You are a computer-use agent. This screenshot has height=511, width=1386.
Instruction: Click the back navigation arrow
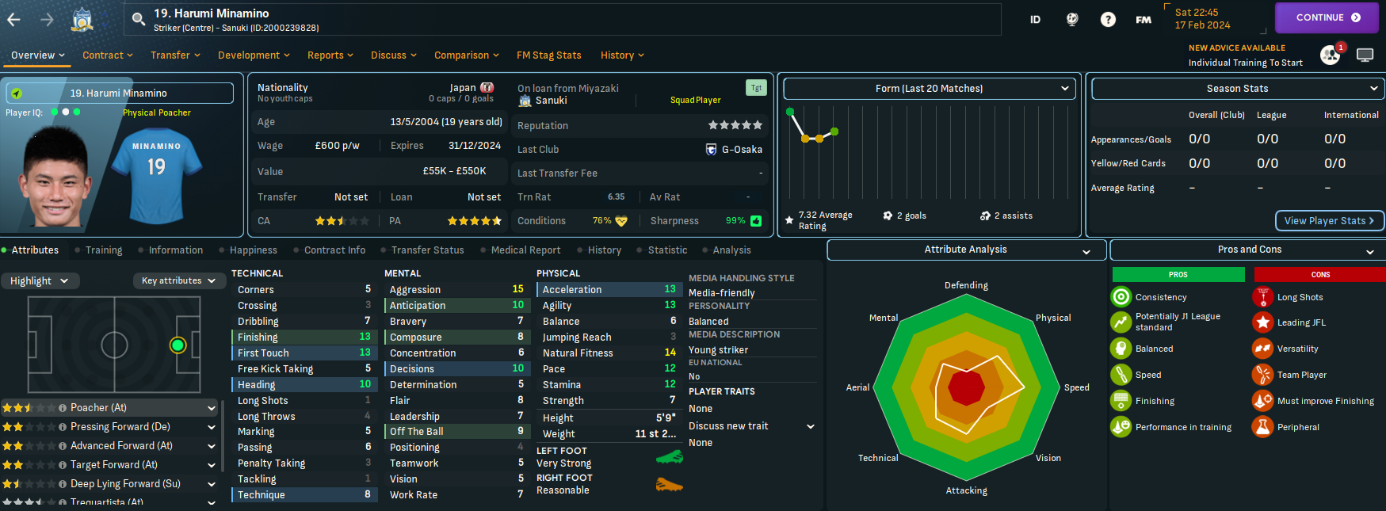(x=13, y=20)
